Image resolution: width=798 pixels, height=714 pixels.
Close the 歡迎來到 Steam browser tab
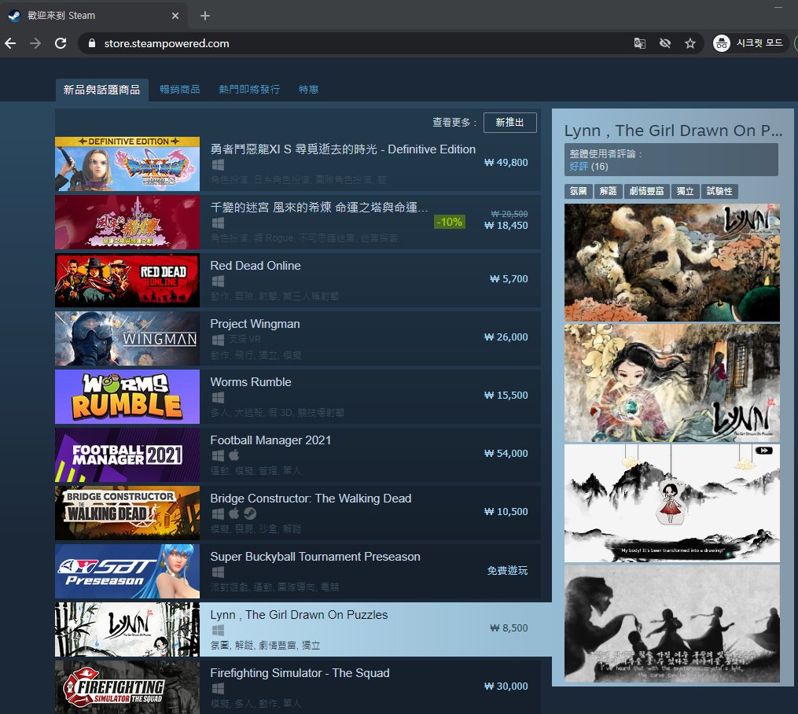tap(175, 16)
